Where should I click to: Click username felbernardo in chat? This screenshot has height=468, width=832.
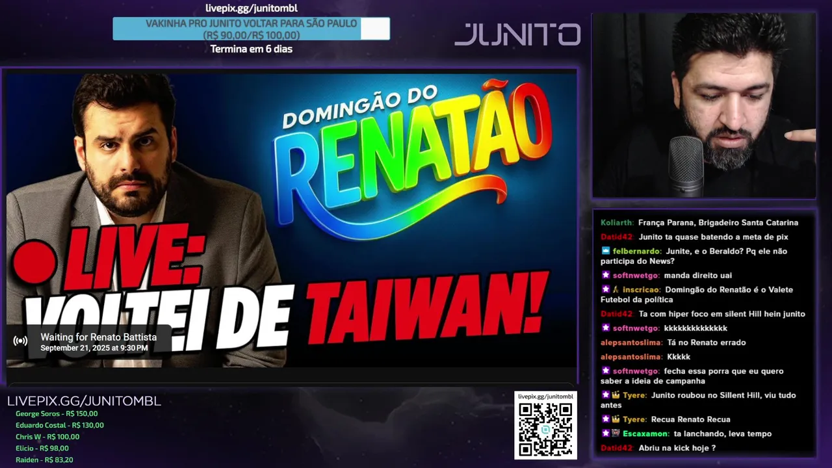click(638, 251)
